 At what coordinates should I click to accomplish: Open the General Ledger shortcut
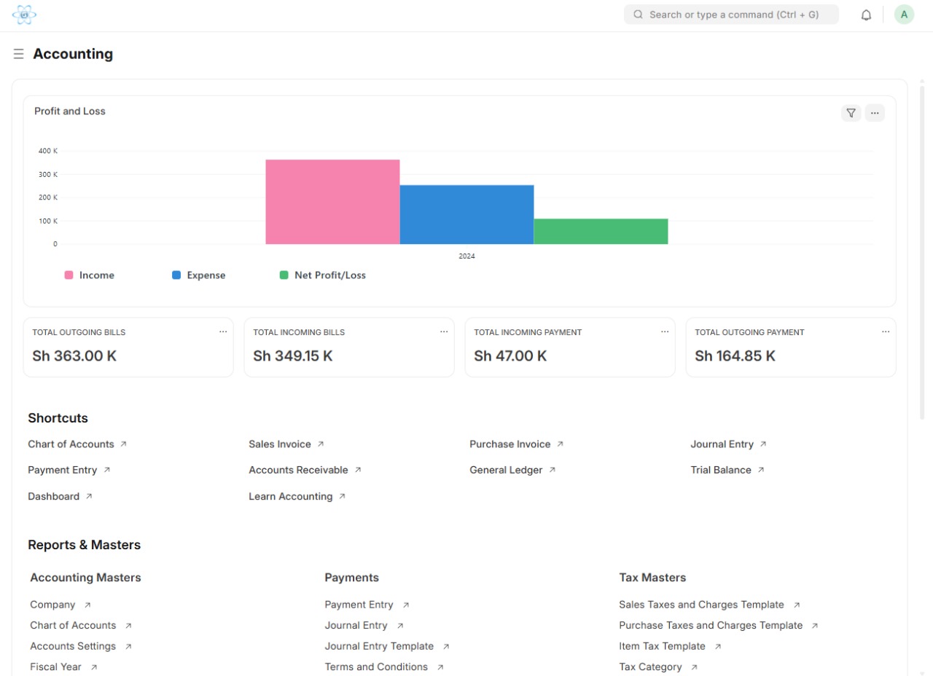pos(506,471)
